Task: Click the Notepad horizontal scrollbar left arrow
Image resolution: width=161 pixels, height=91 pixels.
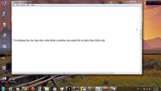Action: click(13, 73)
